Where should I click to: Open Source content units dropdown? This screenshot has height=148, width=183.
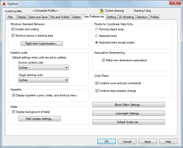(x=43, y=68)
